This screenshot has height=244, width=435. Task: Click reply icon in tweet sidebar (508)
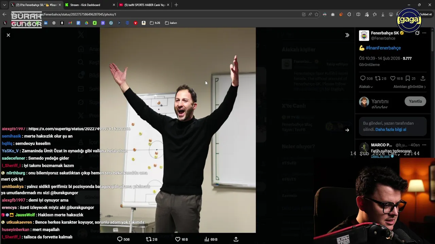(363, 78)
